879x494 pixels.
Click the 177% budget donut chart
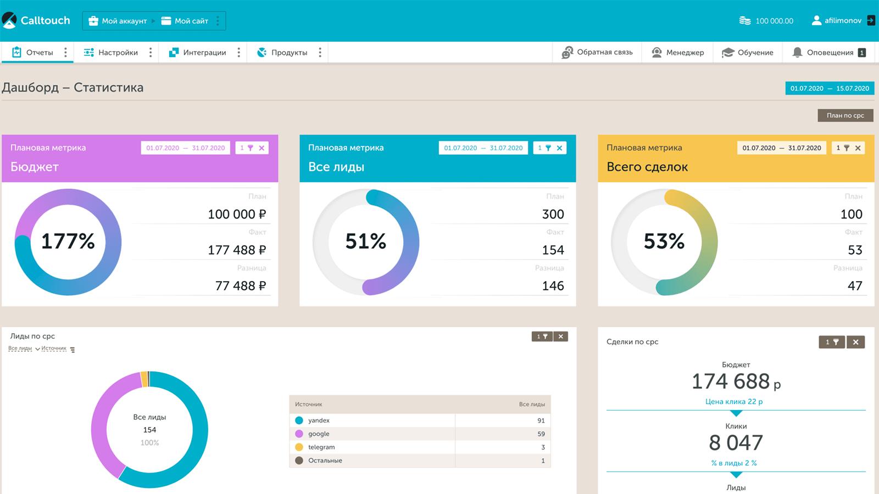coord(68,242)
